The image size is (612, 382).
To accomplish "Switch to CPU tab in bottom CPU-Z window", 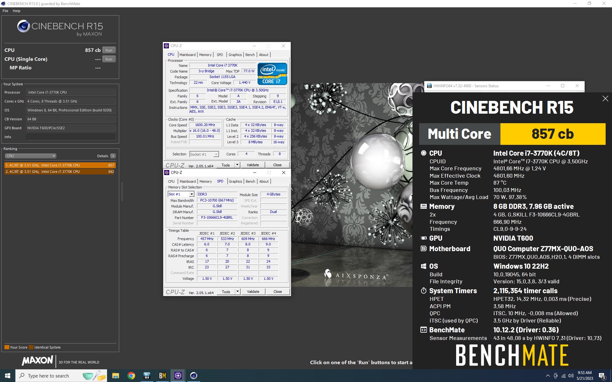I will pos(171,181).
